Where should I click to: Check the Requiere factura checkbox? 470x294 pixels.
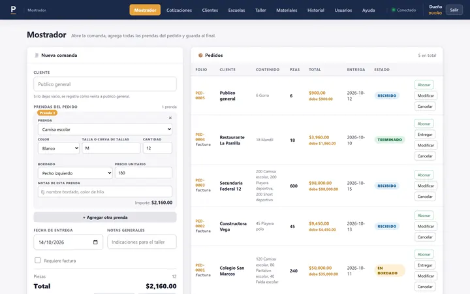(x=37, y=260)
